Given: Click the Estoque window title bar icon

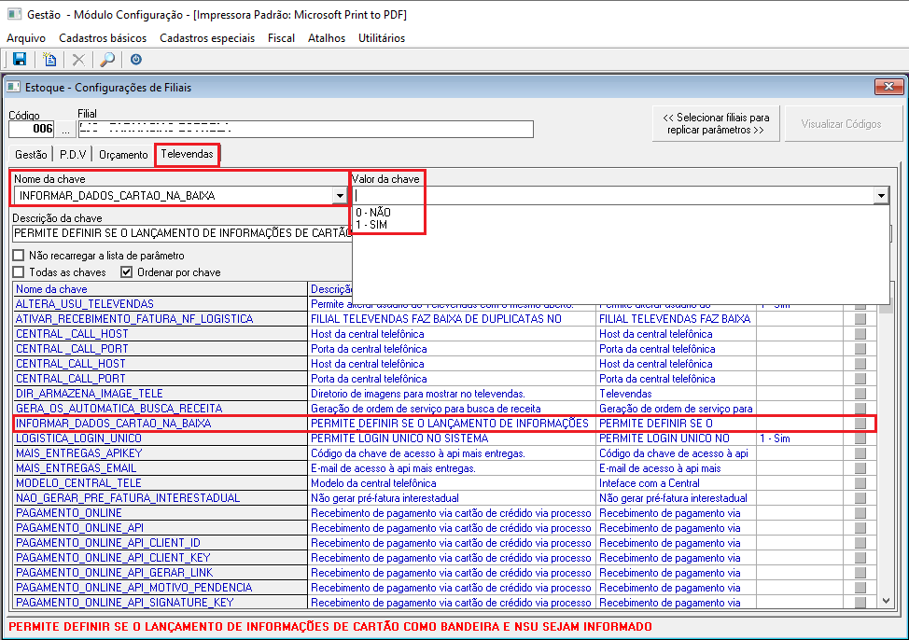Looking at the screenshot, I should point(13,88).
